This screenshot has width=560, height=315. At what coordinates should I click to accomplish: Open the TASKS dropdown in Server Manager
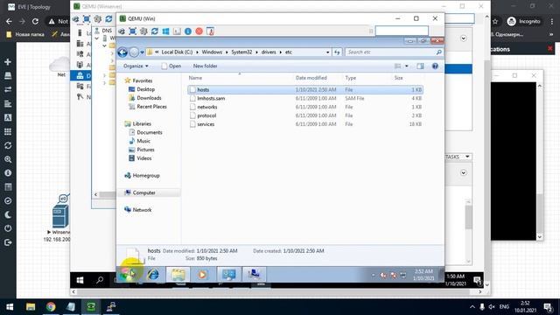[x=458, y=157]
